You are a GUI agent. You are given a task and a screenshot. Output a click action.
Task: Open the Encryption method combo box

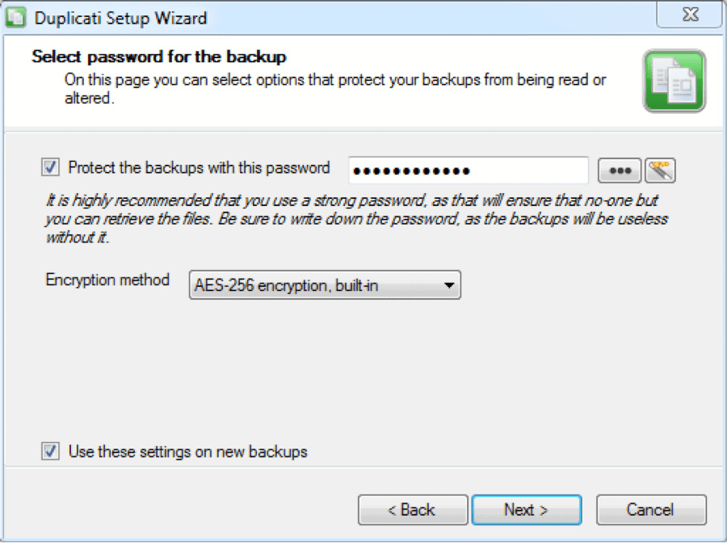point(325,284)
